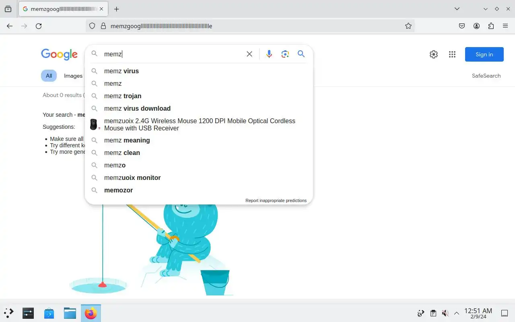Report inappropriate predictions link

tap(276, 200)
